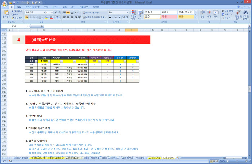Click the Open folder icon in quick access toolbar
The image size is (252, 164).
tap(10, 3)
